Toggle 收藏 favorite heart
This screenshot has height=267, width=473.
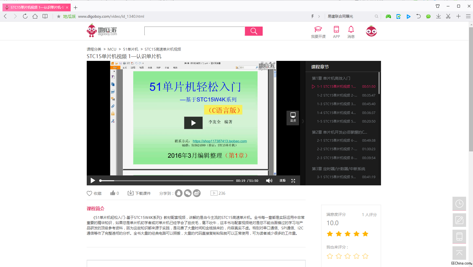pos(90,193)
